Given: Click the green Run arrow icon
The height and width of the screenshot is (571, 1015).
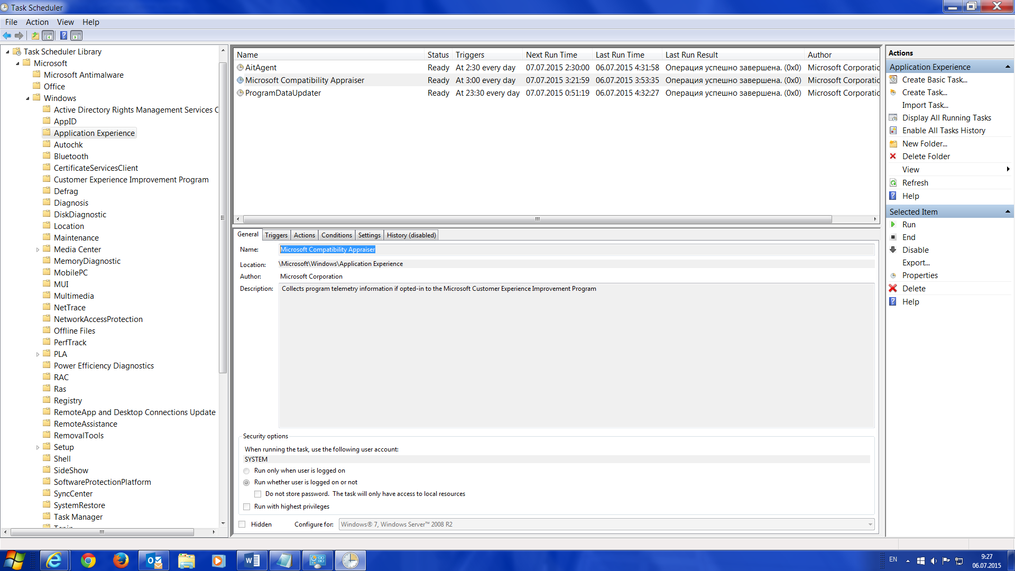Looking at the screenshot, I should point(893,224).
